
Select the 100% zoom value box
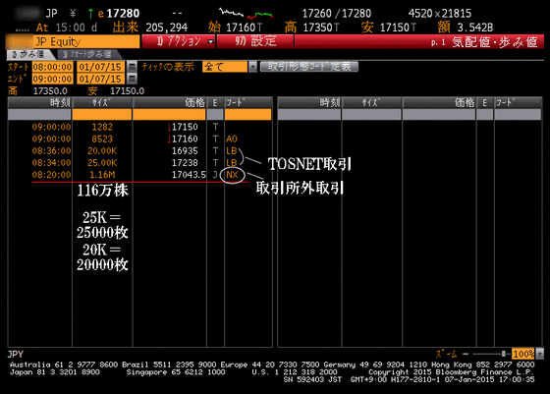pyautogui.click(x=523, y=354)
